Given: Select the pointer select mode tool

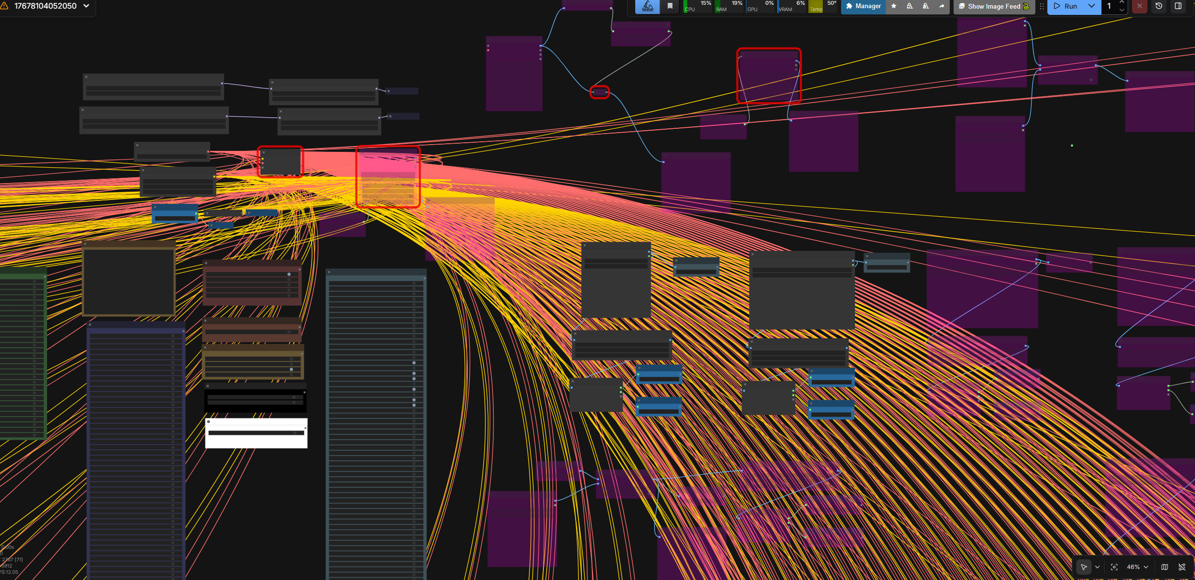Looking at the screenshot, I should point(1084,567).
